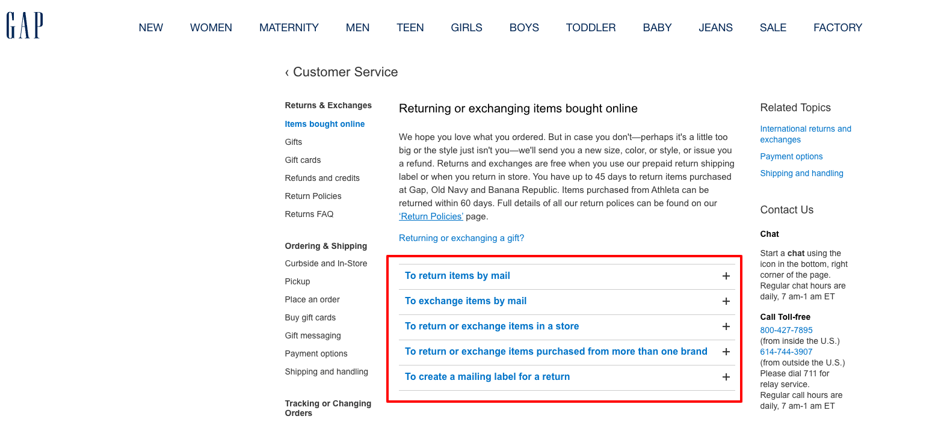944x425 pixels.
Task: Open the FACTORY menu
Action: (838, 28)
